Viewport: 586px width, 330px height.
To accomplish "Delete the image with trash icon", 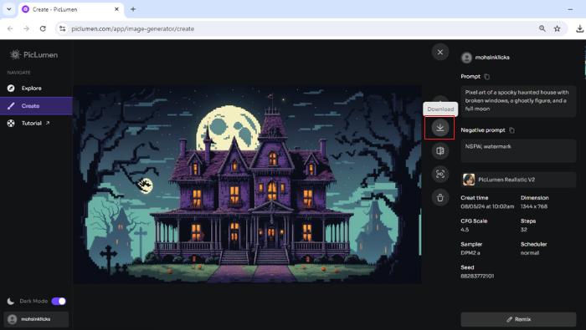I will tap(439, 198).
